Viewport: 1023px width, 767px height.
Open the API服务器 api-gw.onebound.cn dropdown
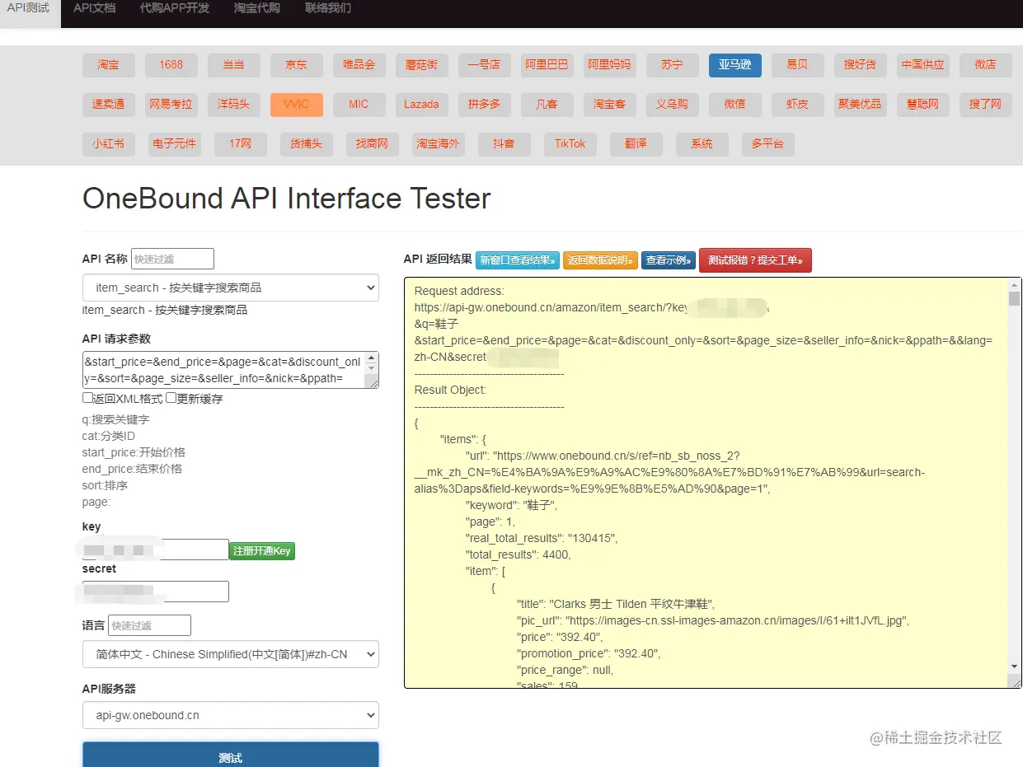(231, 715)
